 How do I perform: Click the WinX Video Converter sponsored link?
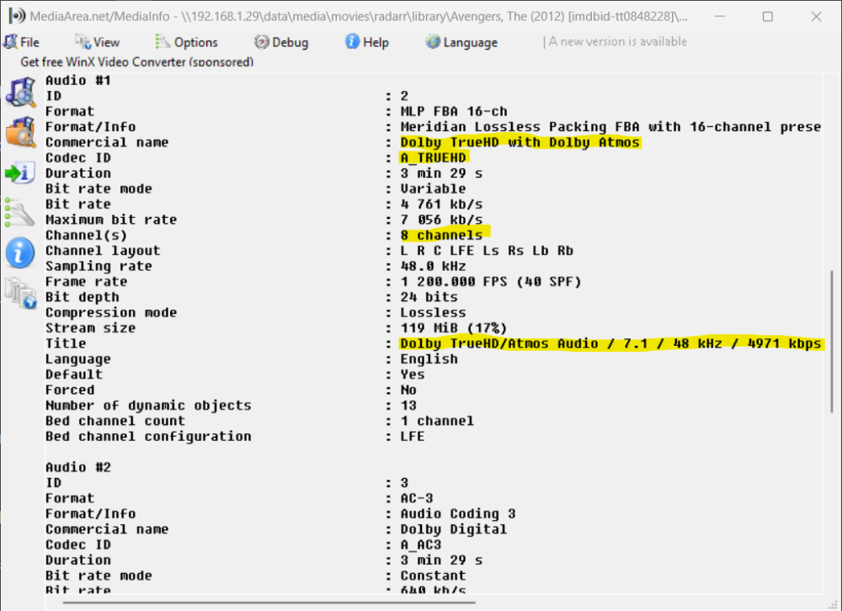click(x=137, y=61)
